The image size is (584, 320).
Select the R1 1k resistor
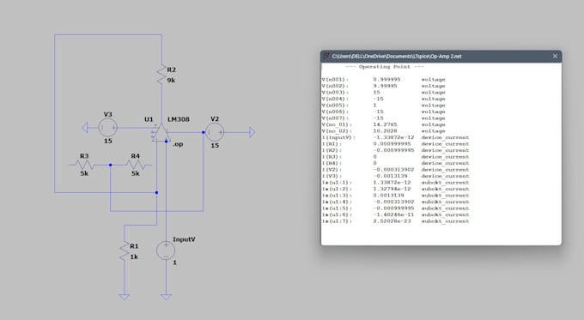pyautogui.click(x=125, y=251)
